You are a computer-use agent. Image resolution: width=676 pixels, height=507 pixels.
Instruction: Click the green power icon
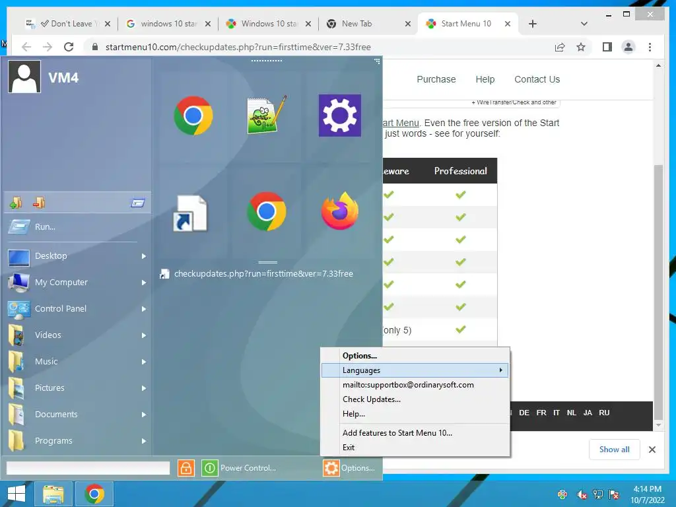click(209, 468)
